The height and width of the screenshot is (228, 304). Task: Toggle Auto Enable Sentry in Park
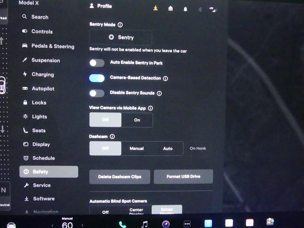click(97, 63)
